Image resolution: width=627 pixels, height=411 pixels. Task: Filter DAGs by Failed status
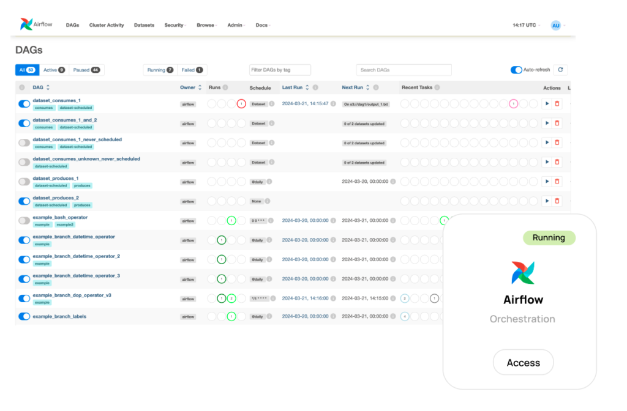192,70
